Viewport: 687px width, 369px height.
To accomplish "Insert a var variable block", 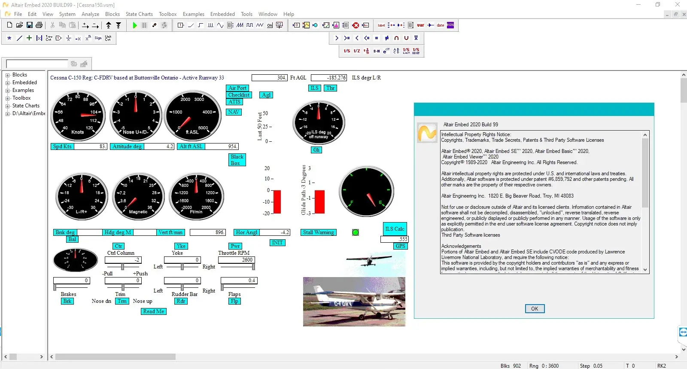I will pos(421,25).
